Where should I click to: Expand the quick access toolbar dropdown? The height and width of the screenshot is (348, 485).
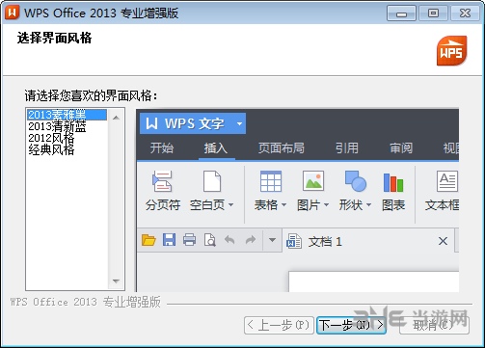coord(272,240)
